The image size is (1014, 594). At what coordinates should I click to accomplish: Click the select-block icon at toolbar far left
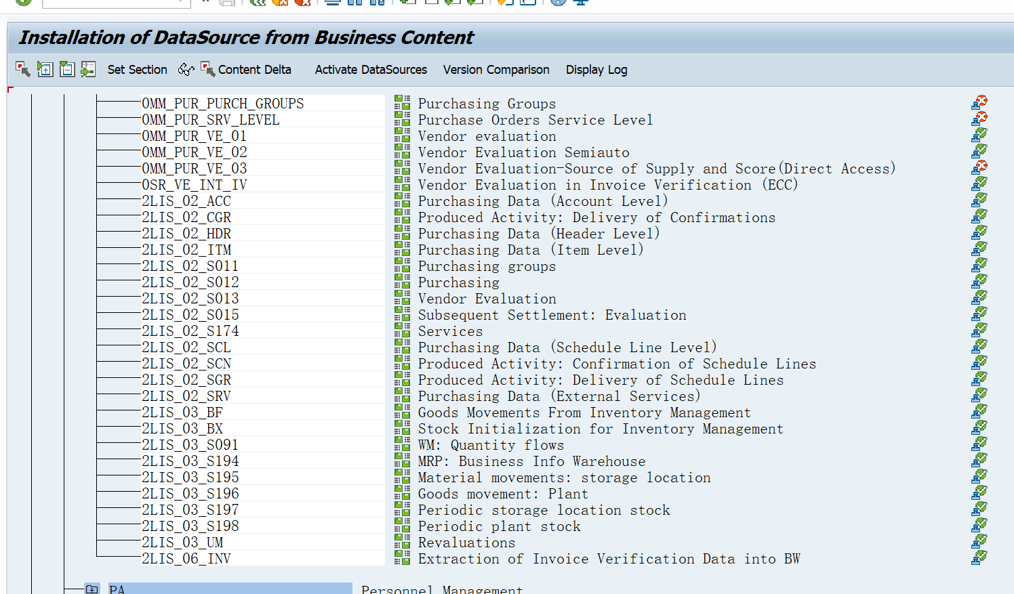22,69
